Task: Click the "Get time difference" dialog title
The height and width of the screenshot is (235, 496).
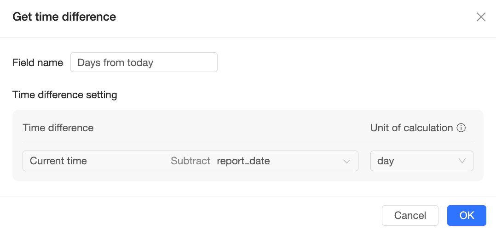Action: [64, 17]
